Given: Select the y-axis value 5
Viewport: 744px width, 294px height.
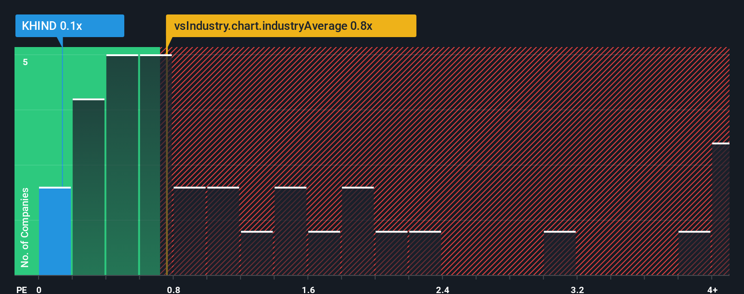Looking at the screenshot, I should click(x=25, y=62).
